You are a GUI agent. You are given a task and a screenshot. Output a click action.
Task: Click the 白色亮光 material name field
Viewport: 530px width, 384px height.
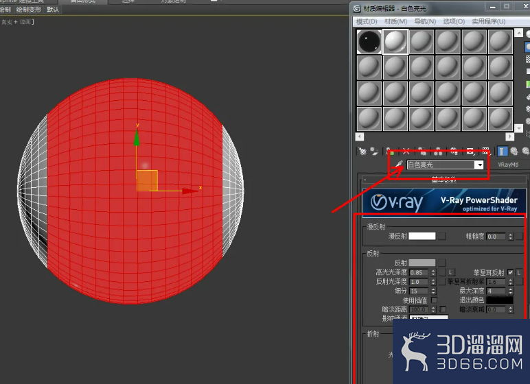[x=441, y=165]
